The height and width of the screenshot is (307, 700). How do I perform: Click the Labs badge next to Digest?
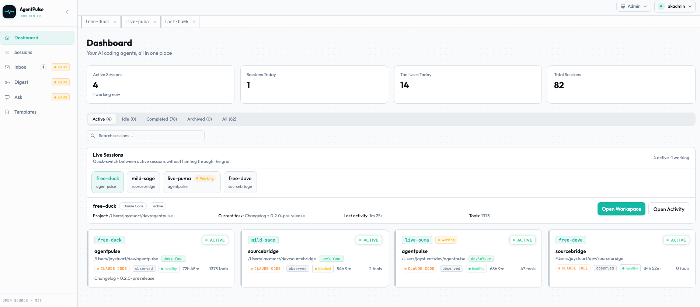(60, 82)
